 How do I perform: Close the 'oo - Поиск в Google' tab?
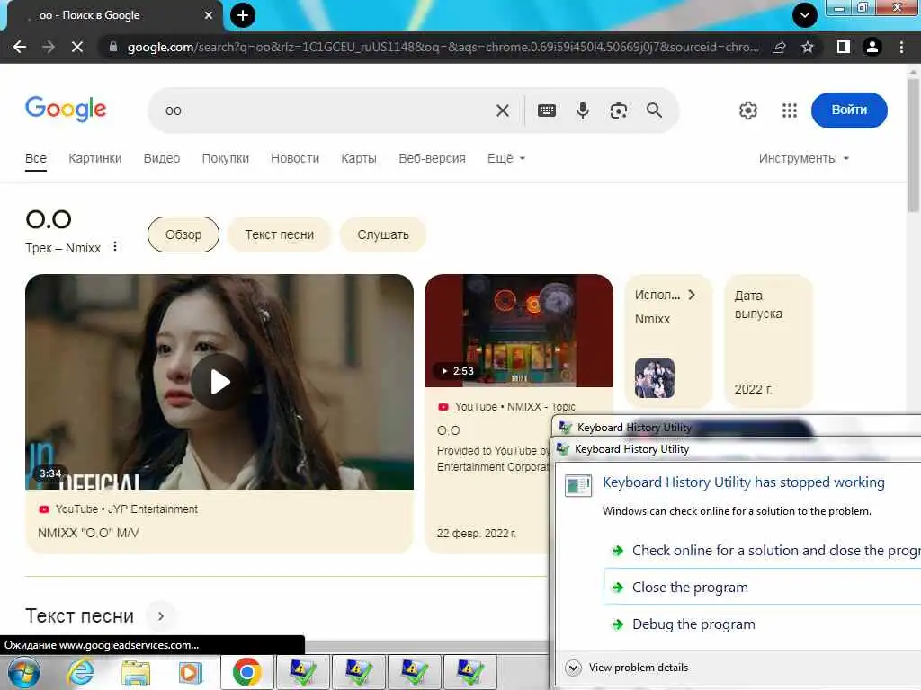[x=209, y=15]
